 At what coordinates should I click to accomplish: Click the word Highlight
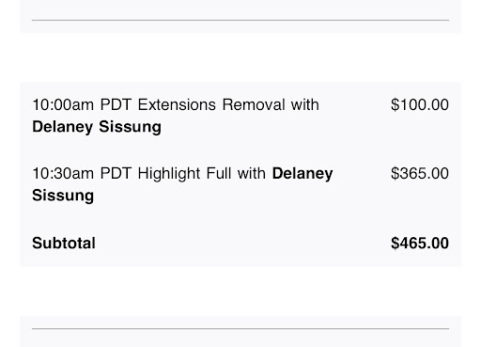[x=169, y=174]
